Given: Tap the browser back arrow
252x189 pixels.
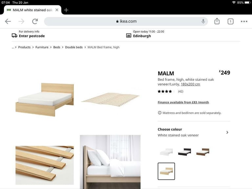Looking at the screenshot, I should tap(8, 21).
